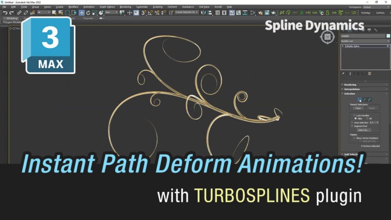Click the Redo arrow icon
Viewport: 391px width, 220px height.
[x=12, y=13]
